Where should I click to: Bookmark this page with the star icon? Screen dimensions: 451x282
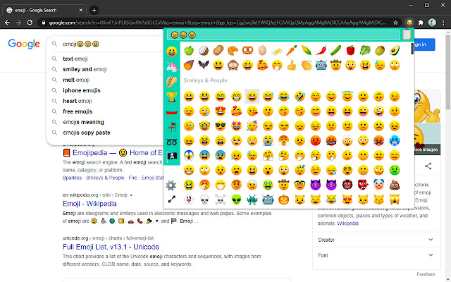pyautogui.click(x=396, y=23)
